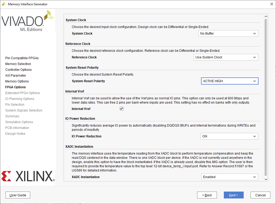
Task: Go to Pin Compatible FPGAs step
Action: click(x=22, y=58)
